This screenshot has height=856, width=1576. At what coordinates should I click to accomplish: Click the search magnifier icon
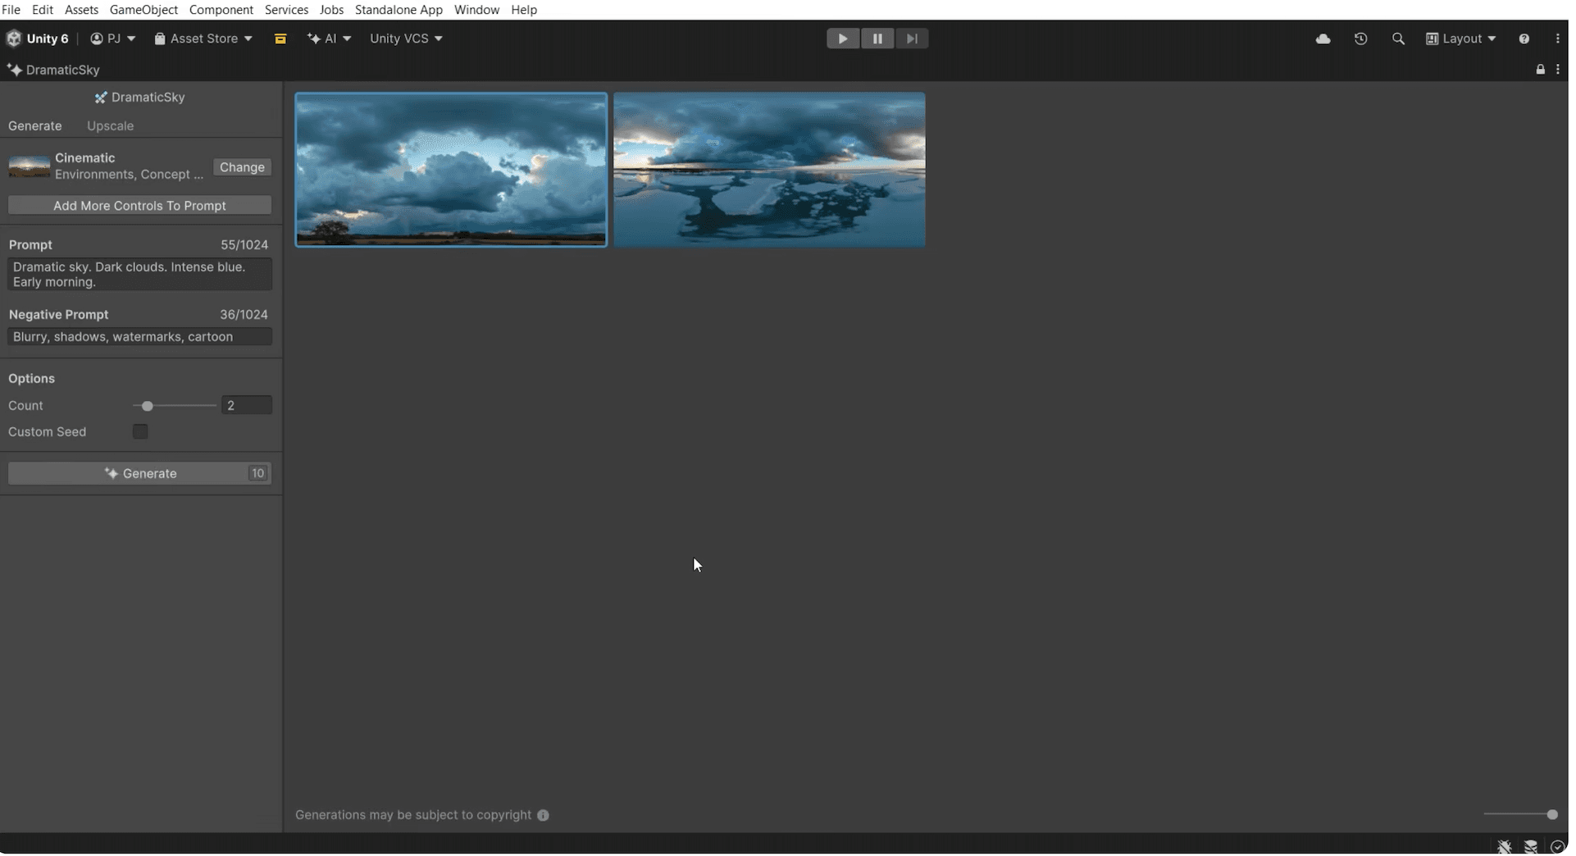click(1399, 39)
